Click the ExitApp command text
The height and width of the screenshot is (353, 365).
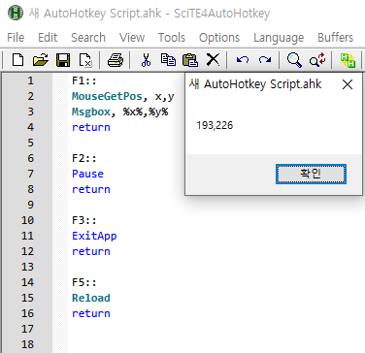[x=94, y=236]
